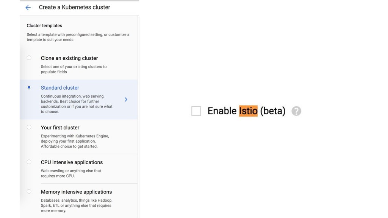Click the Create a Kubernetes cluster title
The image size is (388, 218).
click(x=75, y=7)
